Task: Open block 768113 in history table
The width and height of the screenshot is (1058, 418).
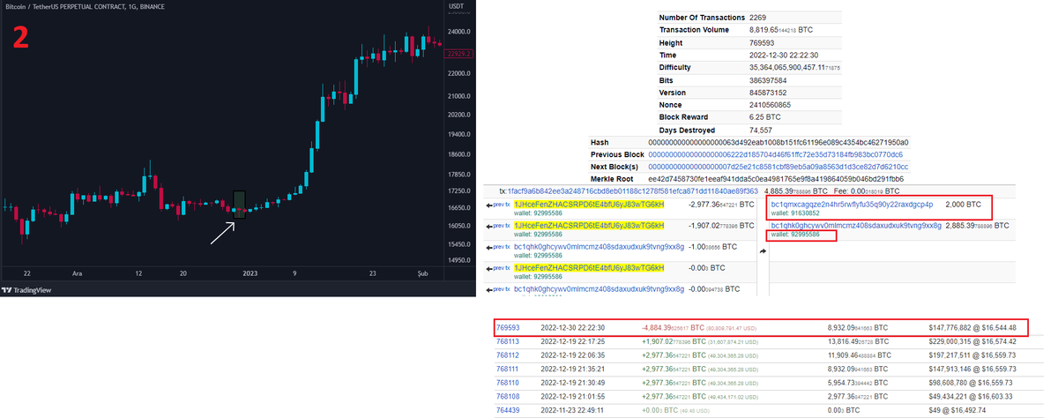Action: click(508, 340)
